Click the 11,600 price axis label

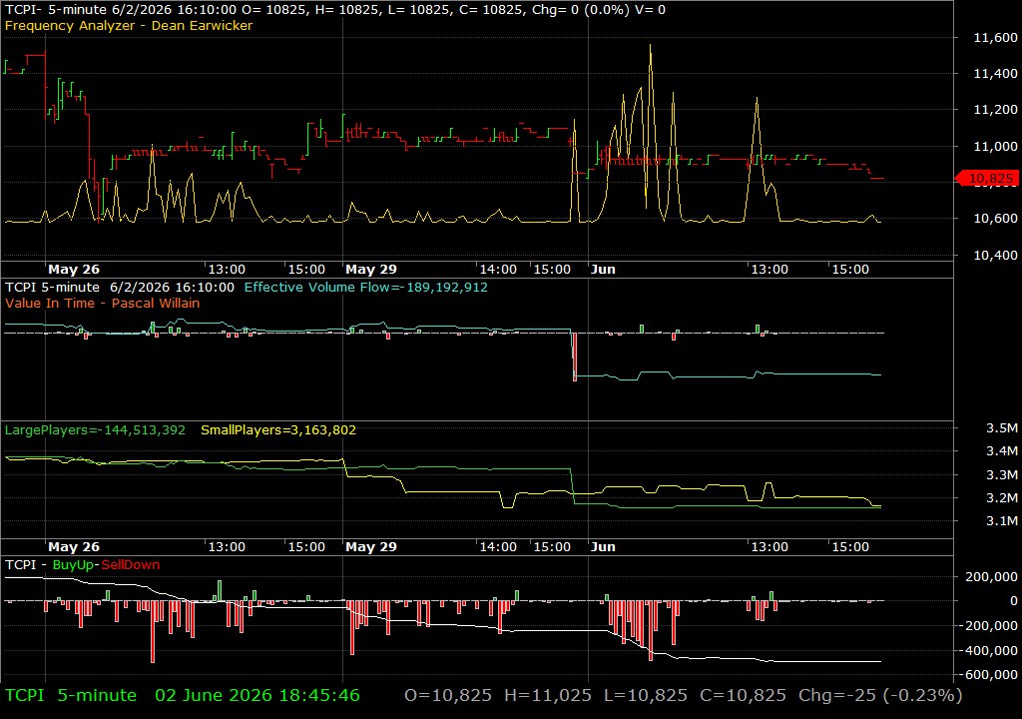point(995,38)
